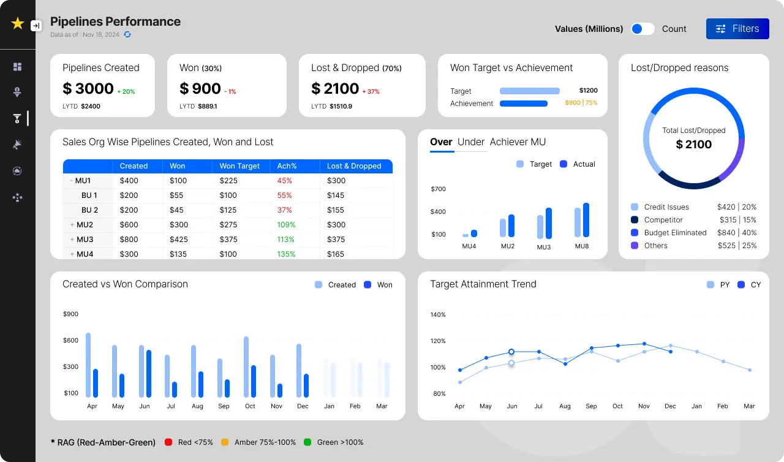Open the cloud sync icon in sidebar
This screenshot has width=784, height=462.
pyautogui.click(x=17, y=170)
